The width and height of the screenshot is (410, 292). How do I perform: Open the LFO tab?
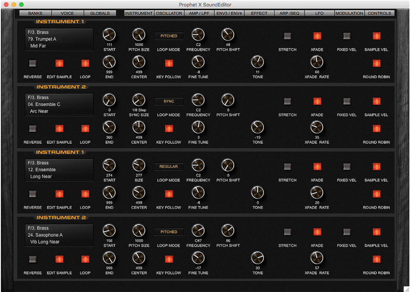(x=319, y=13)
